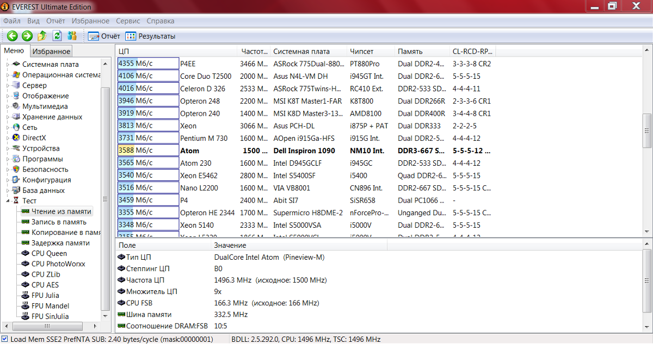Switch to the Избранное tab
Image resolution: width=653 pixels, height=344 pixels.
(51, 51)
